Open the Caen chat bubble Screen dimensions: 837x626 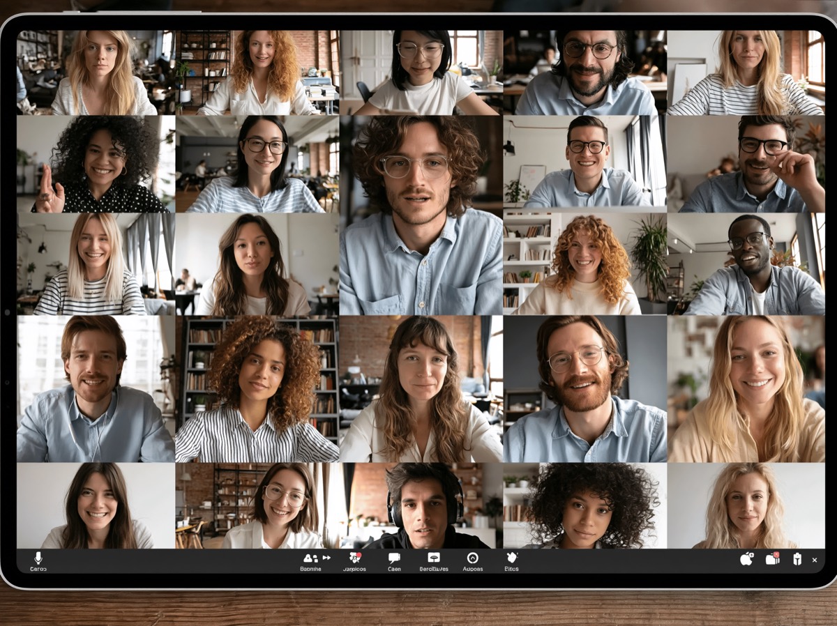pyautogui.click(x=394, y=558)
